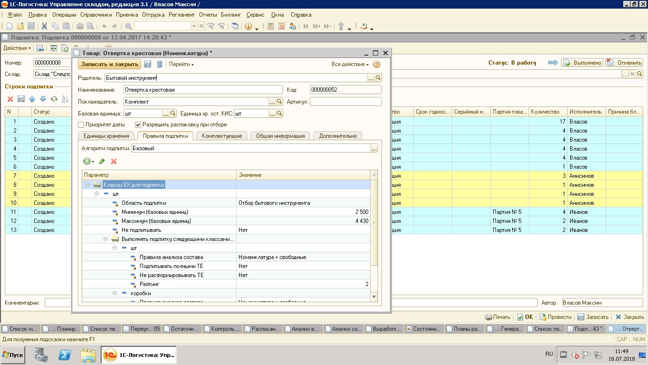The image size is (648, 365).
Task: Click ellipsis button of the Родитель field
Action: [x=371, y=78]
